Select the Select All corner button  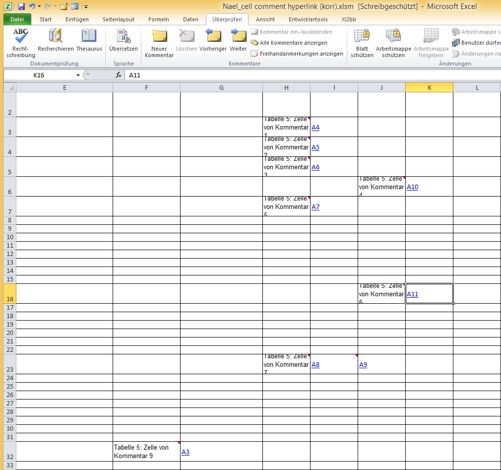coord(10,88)
